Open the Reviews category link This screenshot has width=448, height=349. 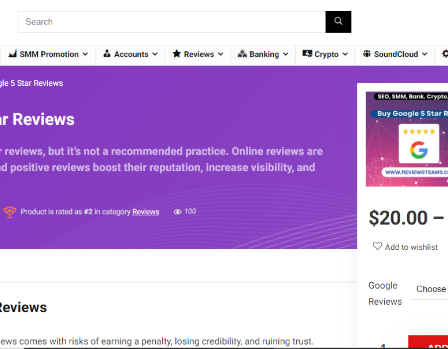point(146,212)
